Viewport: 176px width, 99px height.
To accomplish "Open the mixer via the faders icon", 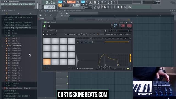I will (x=112, y=7).
